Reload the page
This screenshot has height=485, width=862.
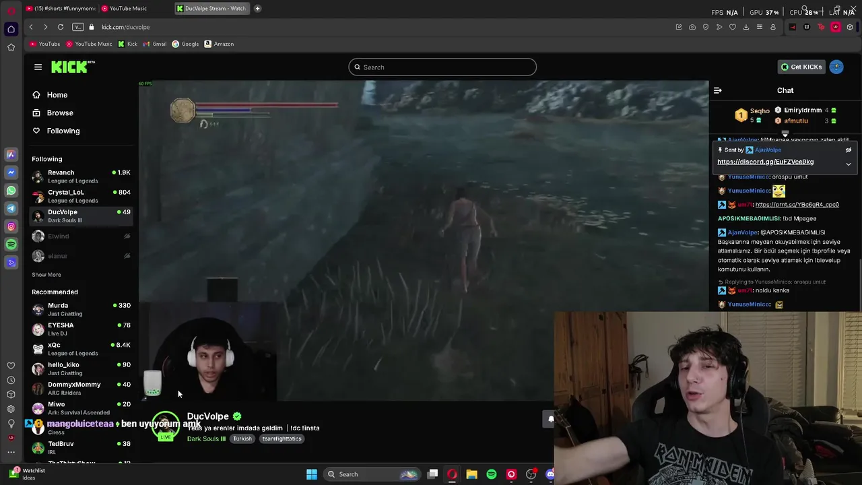[61, 27]
